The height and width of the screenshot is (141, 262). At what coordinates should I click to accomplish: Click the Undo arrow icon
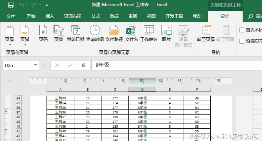(21, 5)
